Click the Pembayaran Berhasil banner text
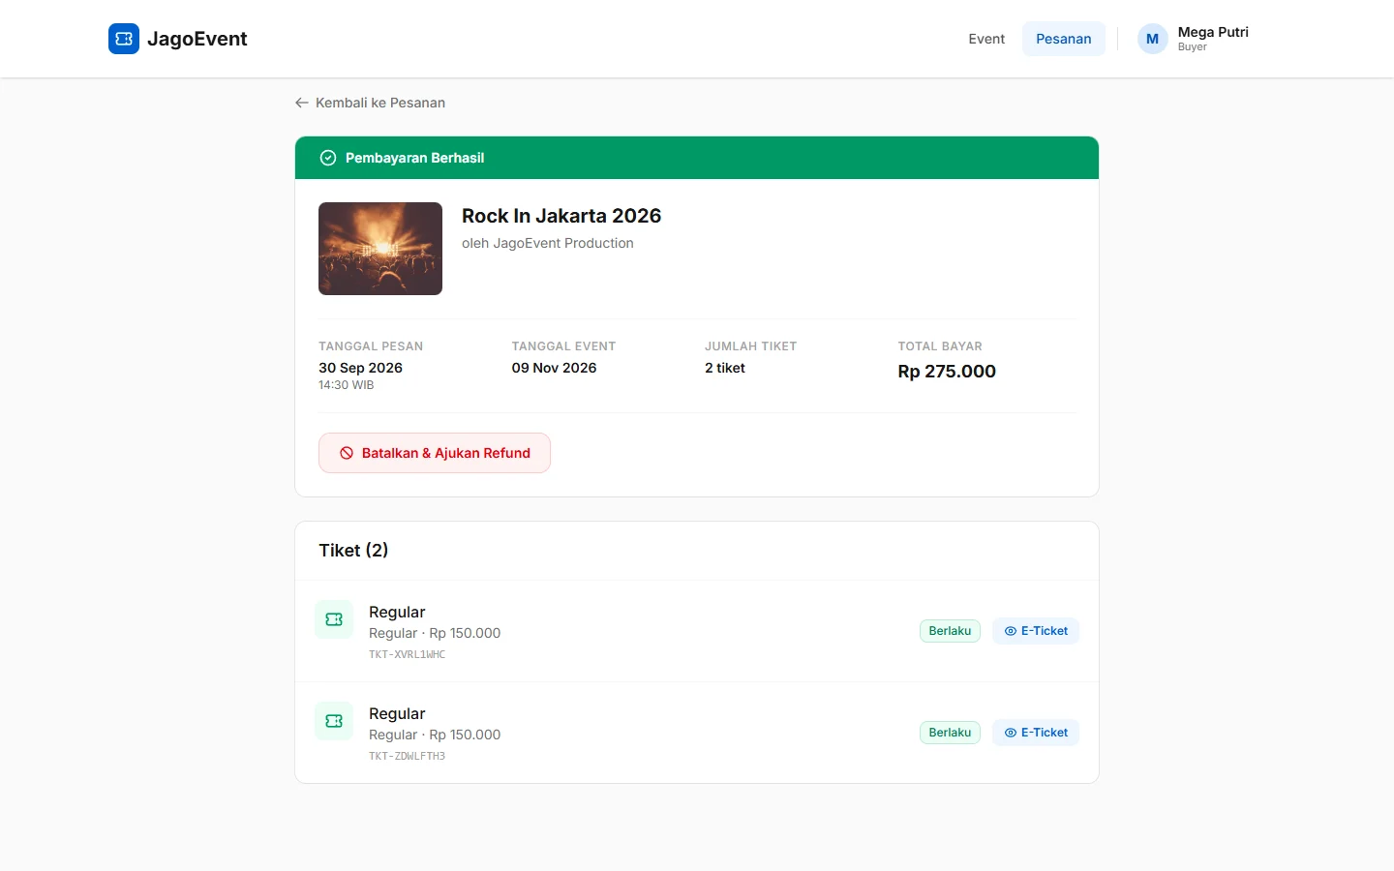Screen dimensions: 1394x871 pyautogui.click(x=414, y=158)
